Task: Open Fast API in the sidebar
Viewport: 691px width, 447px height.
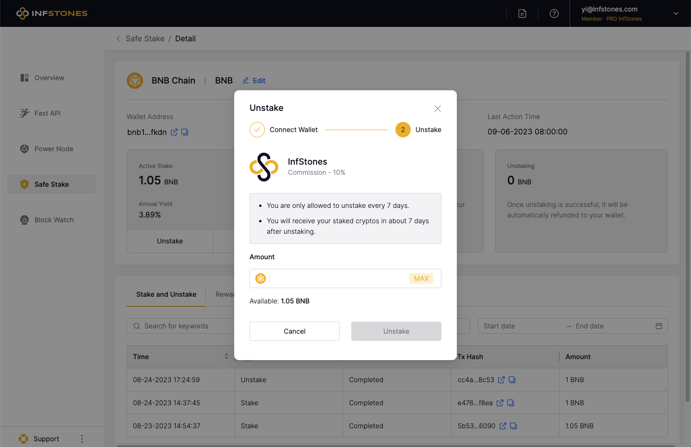Action: coord(52,113)
